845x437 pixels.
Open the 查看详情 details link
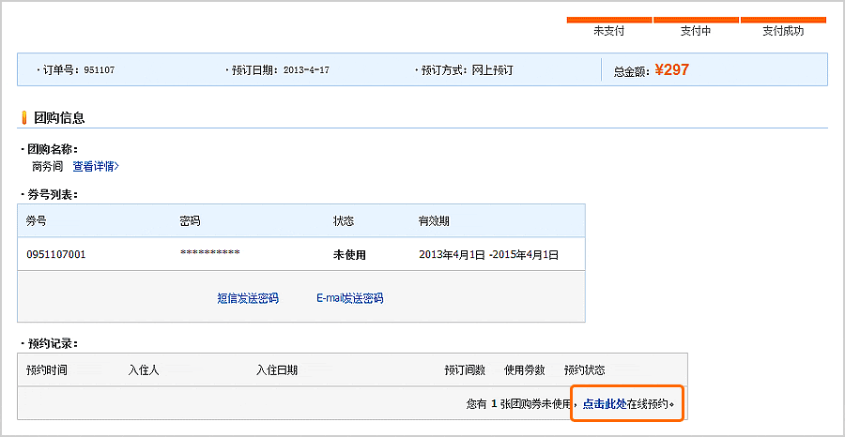[96, 167]
